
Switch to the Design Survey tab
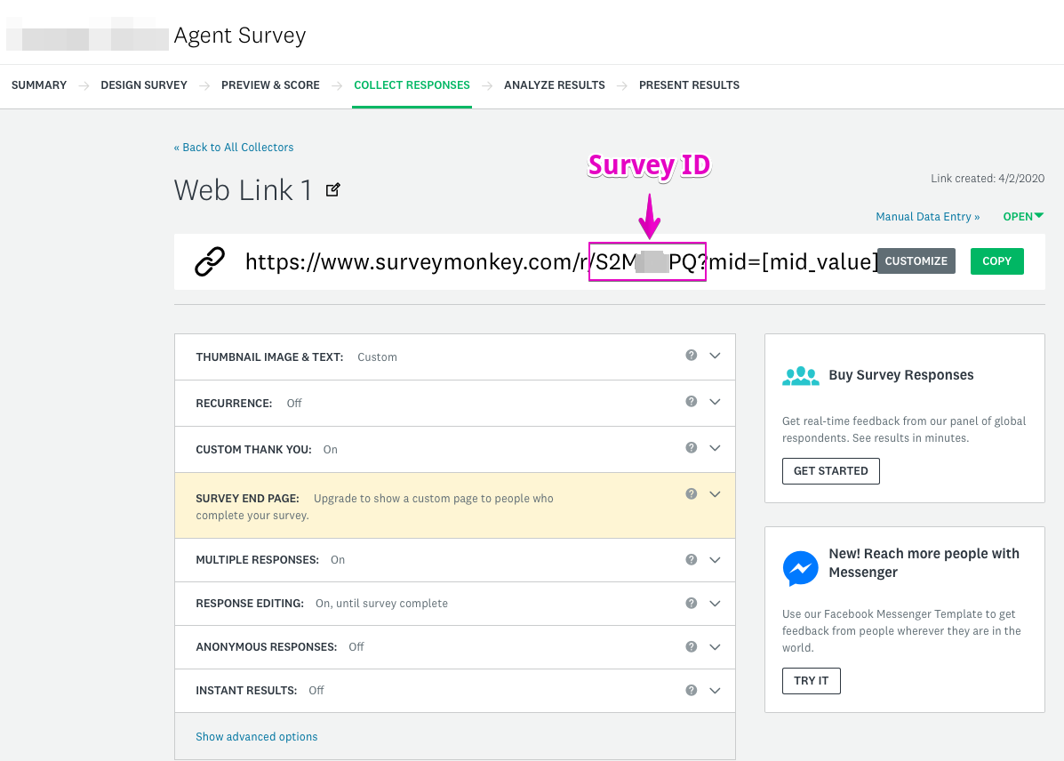(x=144, y=84)
